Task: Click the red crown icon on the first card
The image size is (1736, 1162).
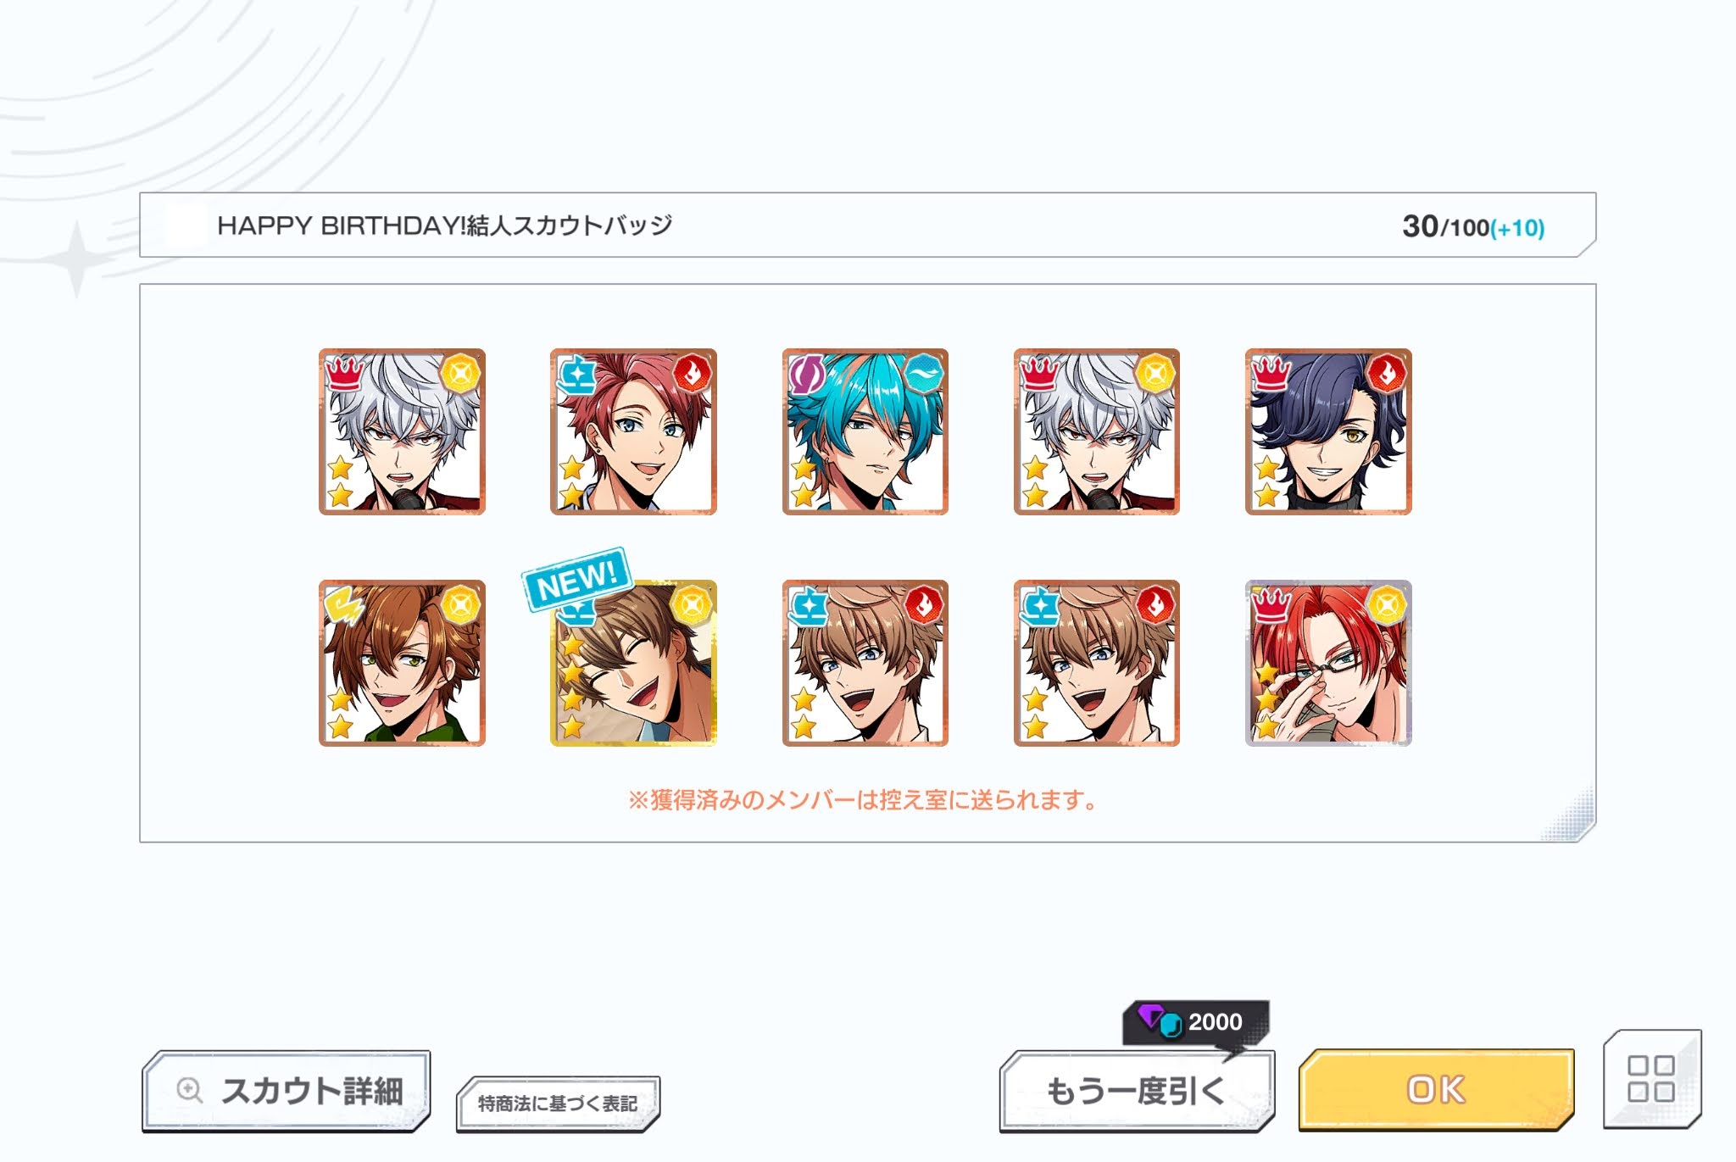Action: coord(344,372)
